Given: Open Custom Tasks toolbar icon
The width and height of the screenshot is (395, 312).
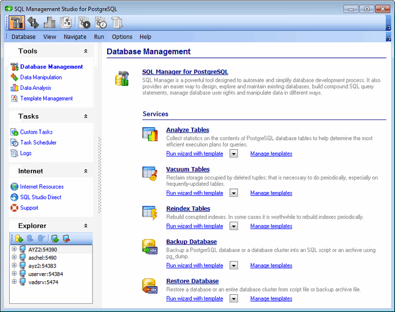Looking at the screenshot, I should (x=84, y=23).
